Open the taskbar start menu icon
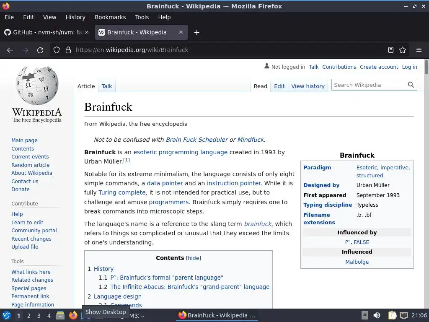Image resolution: width=429 pixels, height=322 pixels. click(x=7, y=315)
